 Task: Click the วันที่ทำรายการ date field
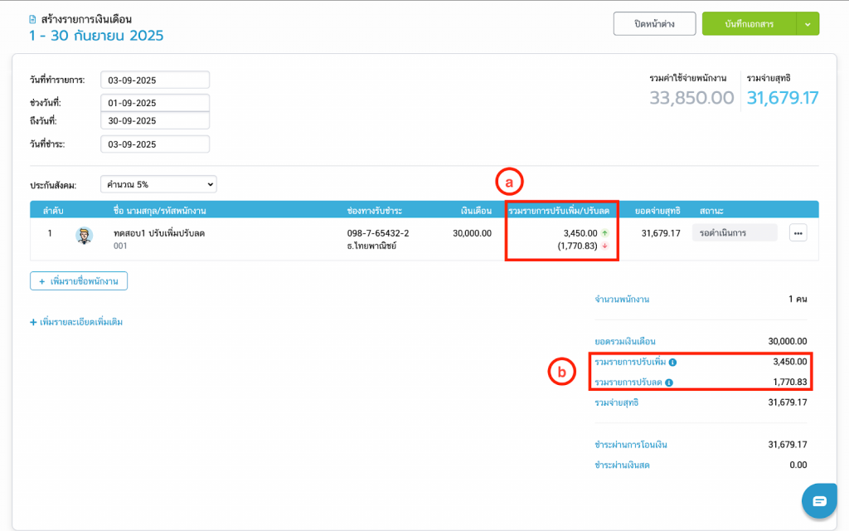pos(155,80)
